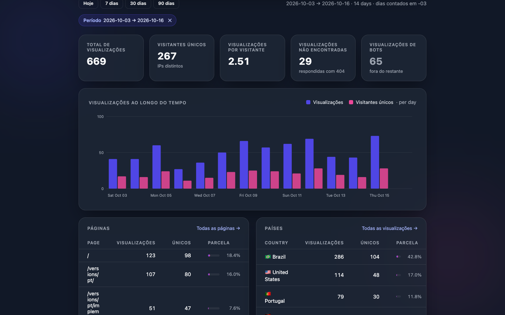Click the Total de Visualizações card
The image size is (505, 315).
pyautogui.click(x=111, y=58)
